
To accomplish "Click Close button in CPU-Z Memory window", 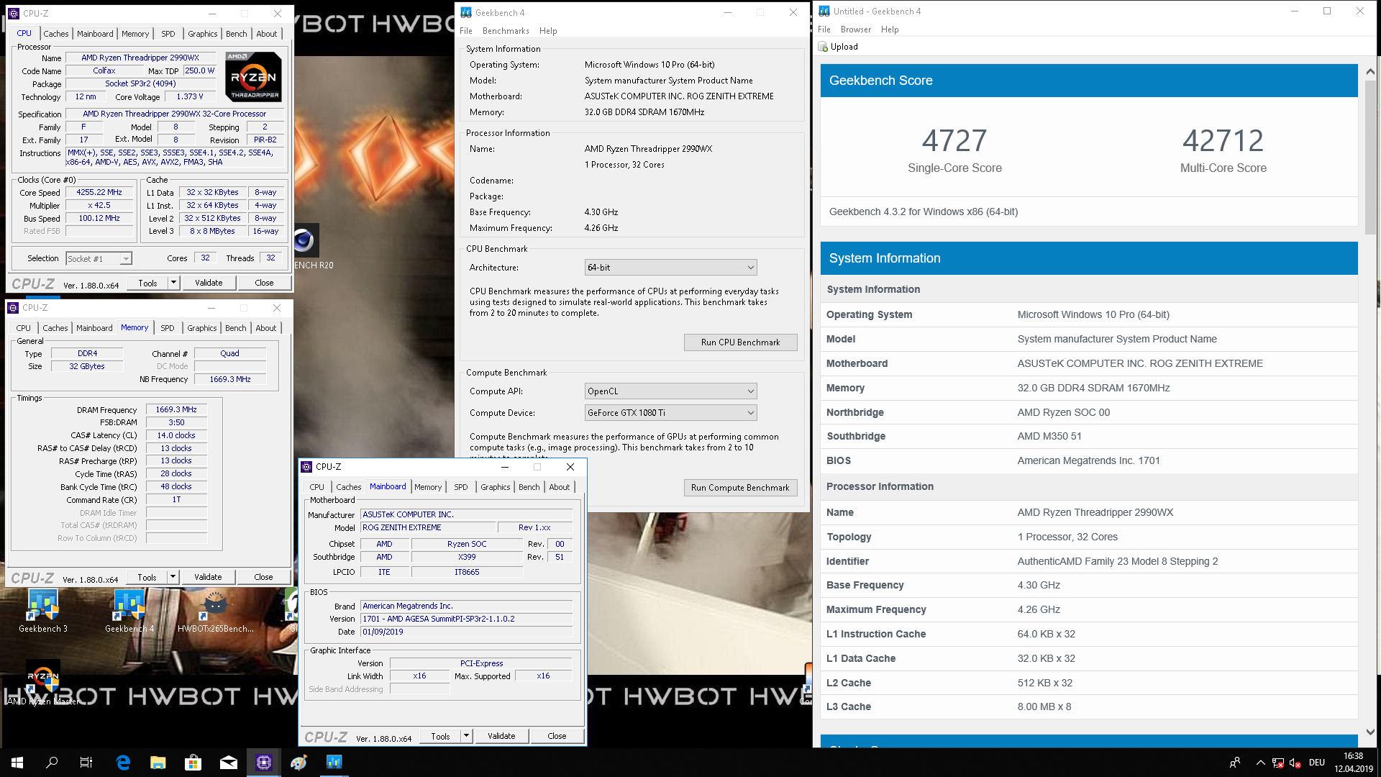I will tap(263, 577).
